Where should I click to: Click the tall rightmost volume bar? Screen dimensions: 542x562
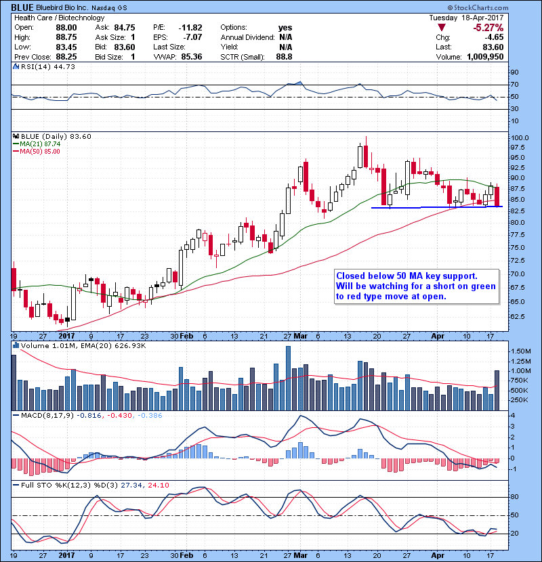coord(497,390)
